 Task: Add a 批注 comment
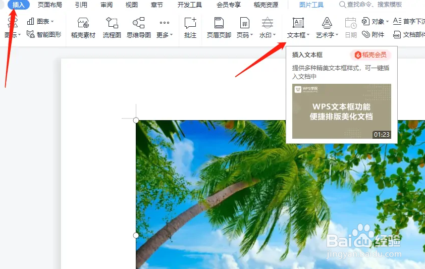(x=190, y=28)
